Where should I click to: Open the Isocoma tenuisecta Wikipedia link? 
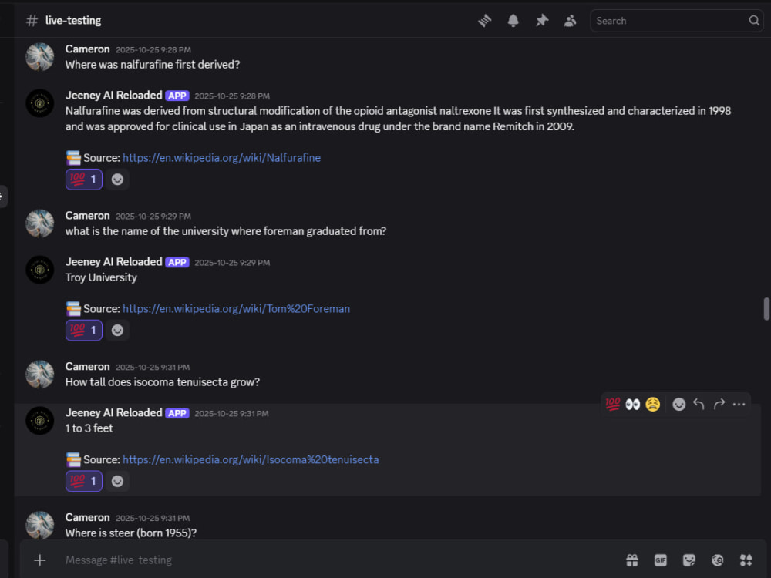(x=251, y=459)
